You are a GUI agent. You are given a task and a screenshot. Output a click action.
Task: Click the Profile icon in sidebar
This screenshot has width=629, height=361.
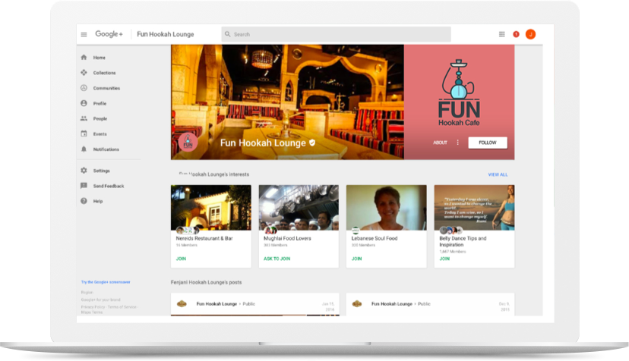point(84,103)
